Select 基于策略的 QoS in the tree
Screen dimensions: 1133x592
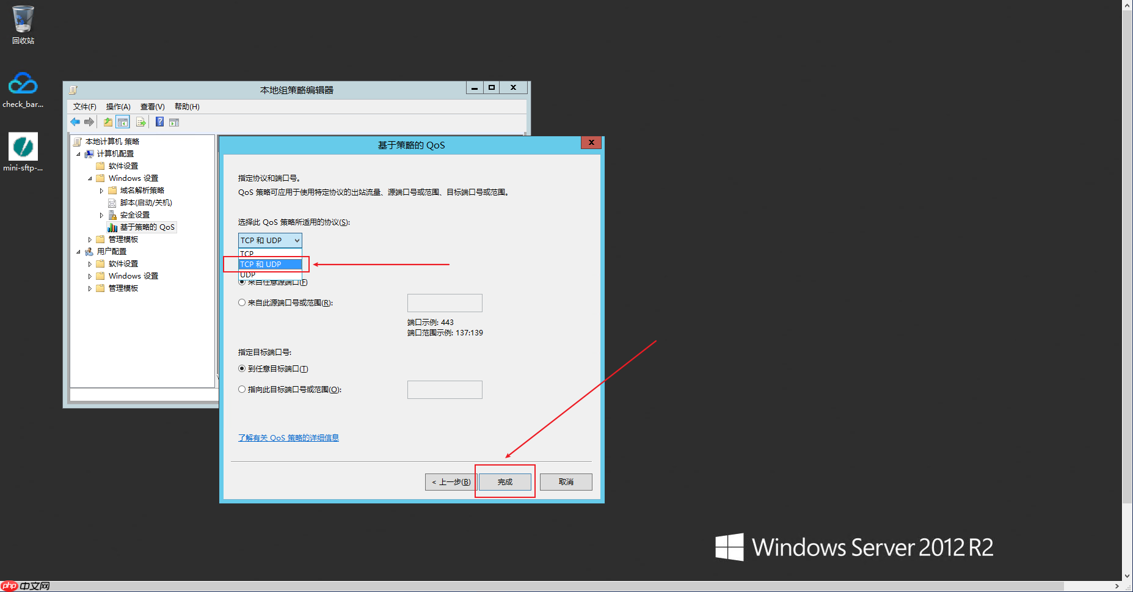click(147, 227)
